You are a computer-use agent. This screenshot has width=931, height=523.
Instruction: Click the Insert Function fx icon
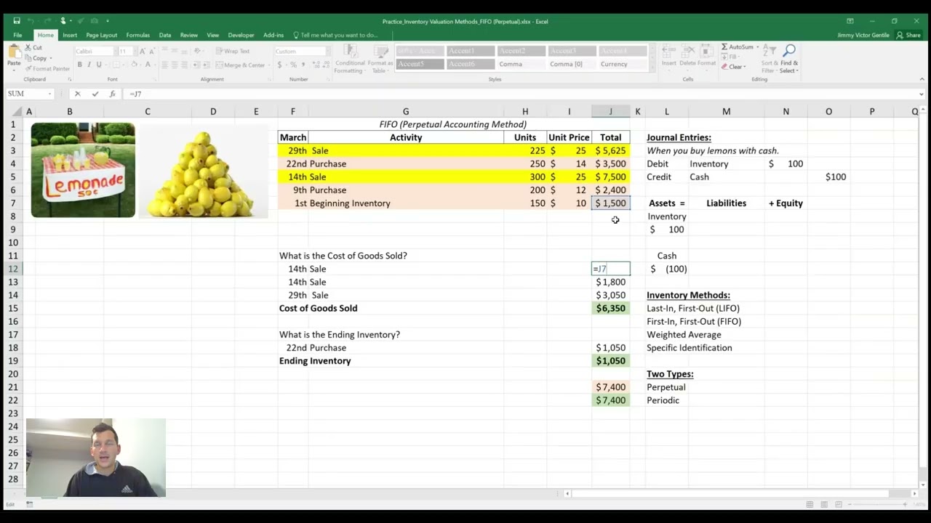pos(112,94)
